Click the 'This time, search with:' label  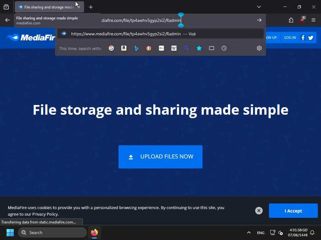80,48
